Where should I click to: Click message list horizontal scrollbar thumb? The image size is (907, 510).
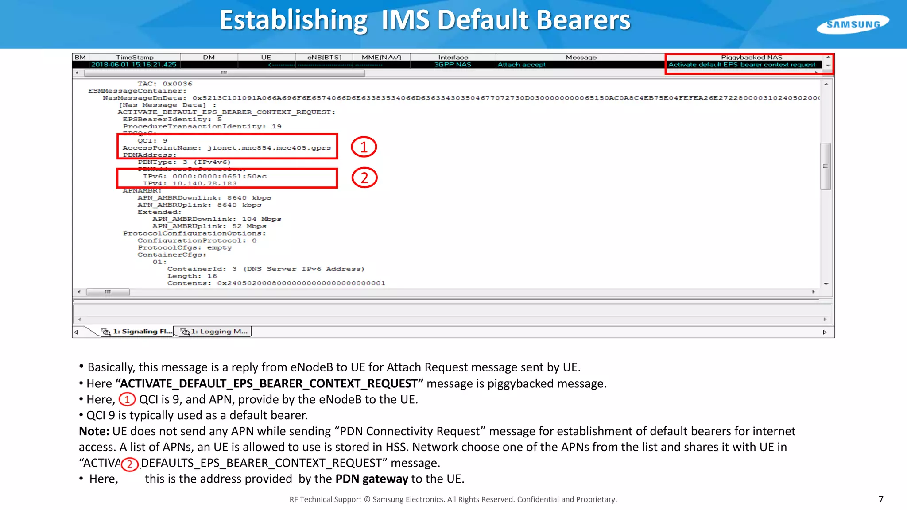pos(224,73)
